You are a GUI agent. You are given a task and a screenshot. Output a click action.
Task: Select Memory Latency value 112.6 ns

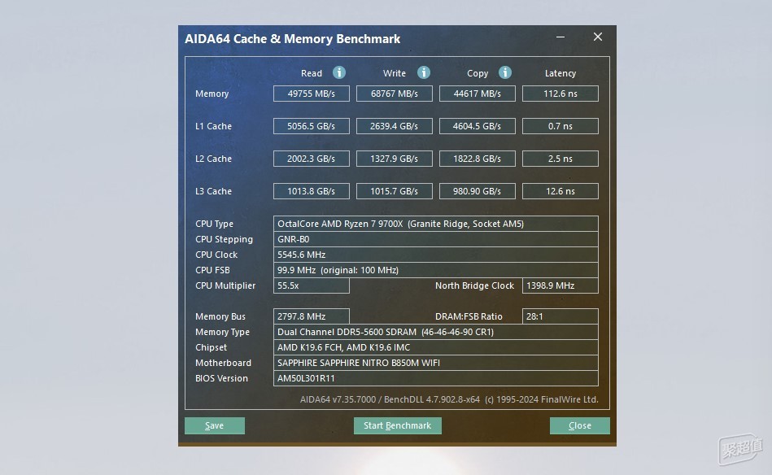pyautogui.click(x=560, y=94)
